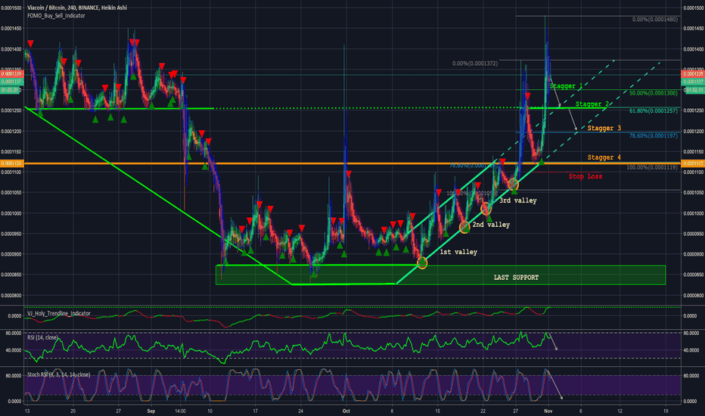This screenshot has height=416, width=705.
Task: Click the orange 0.0001120 tag on right scale
Action: click(x=693, y=163)
